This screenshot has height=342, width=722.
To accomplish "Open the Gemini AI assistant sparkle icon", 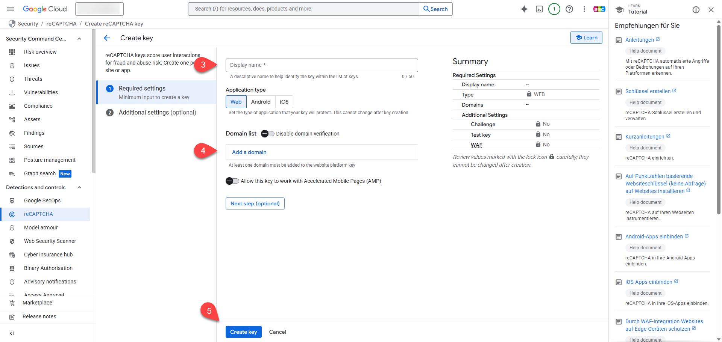I will (524, 9).
